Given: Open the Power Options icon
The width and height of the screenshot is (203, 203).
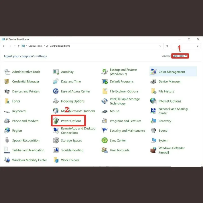Looking at the screenshot, I should (56, 121).
